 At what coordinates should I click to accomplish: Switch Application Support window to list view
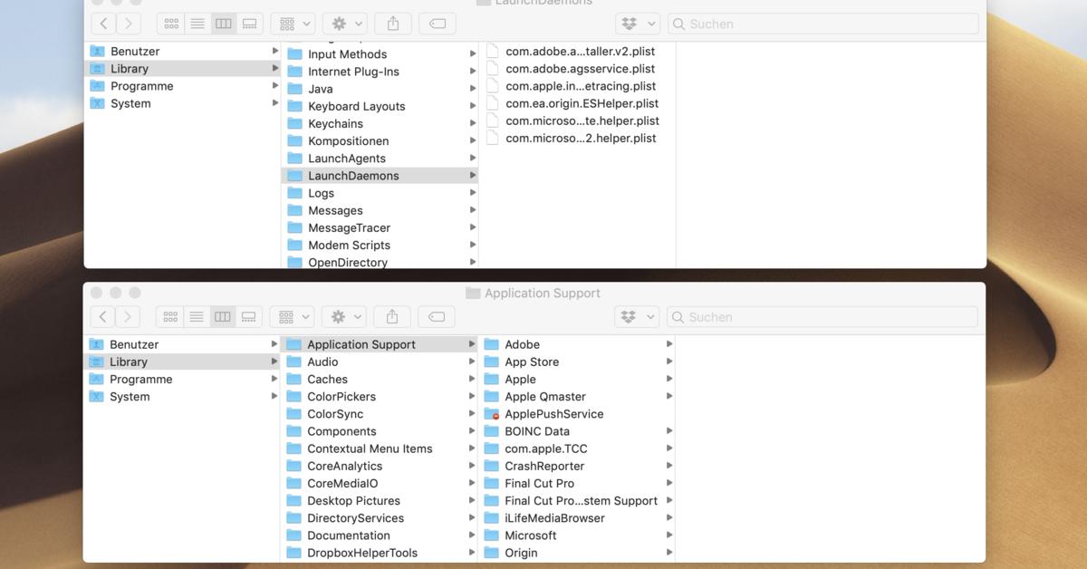click(x=196, y=317)
